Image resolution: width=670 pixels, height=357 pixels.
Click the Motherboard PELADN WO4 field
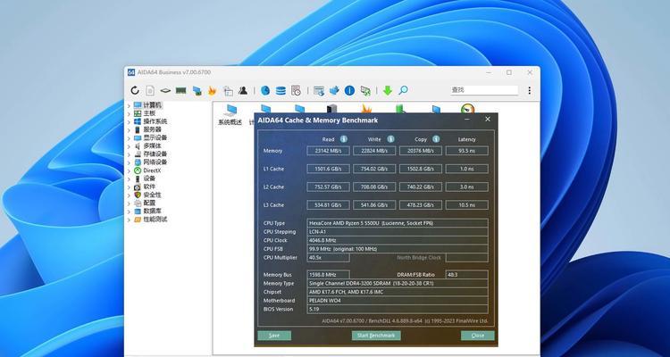click(398, 301)
